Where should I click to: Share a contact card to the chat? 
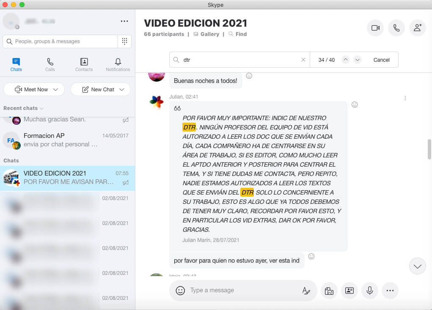(x=349, y=291)
